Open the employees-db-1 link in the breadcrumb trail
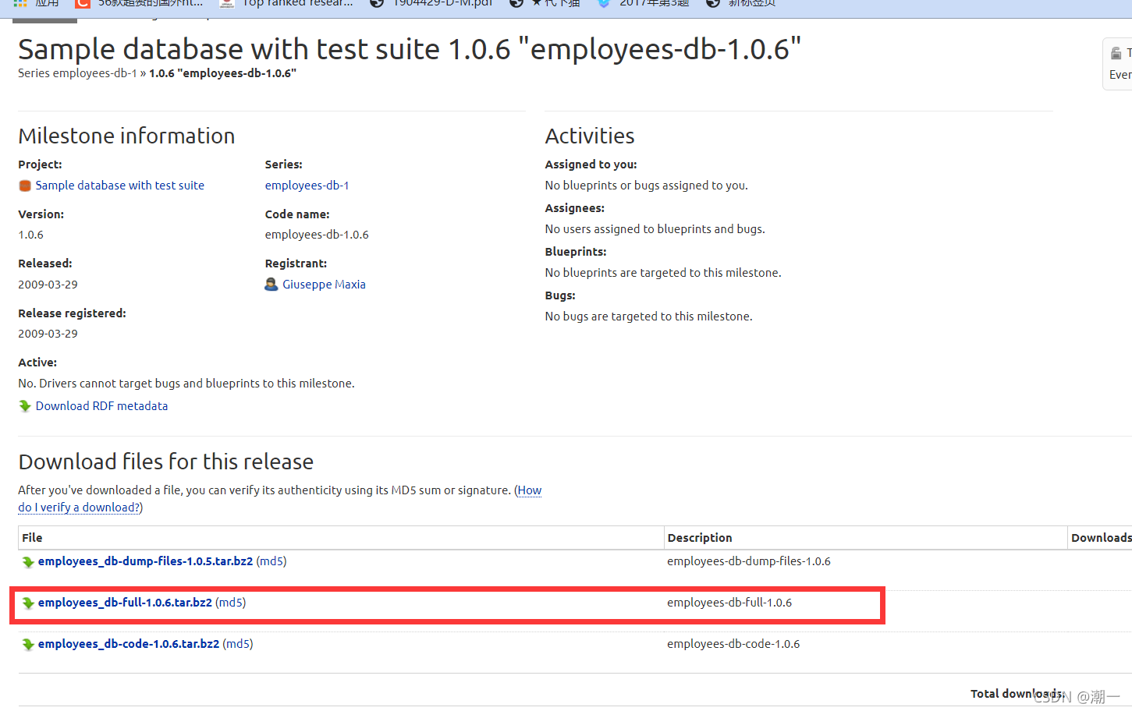This screenshot has height=711, width=1132. coord(94,73)
